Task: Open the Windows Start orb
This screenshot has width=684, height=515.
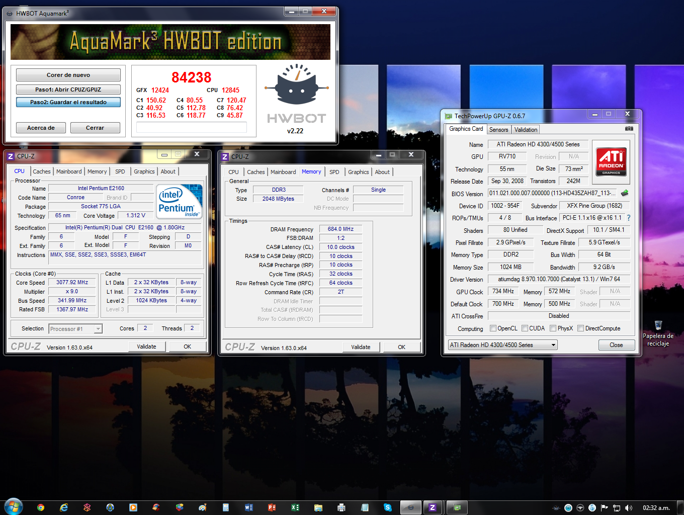Action: tap(13, 507)
